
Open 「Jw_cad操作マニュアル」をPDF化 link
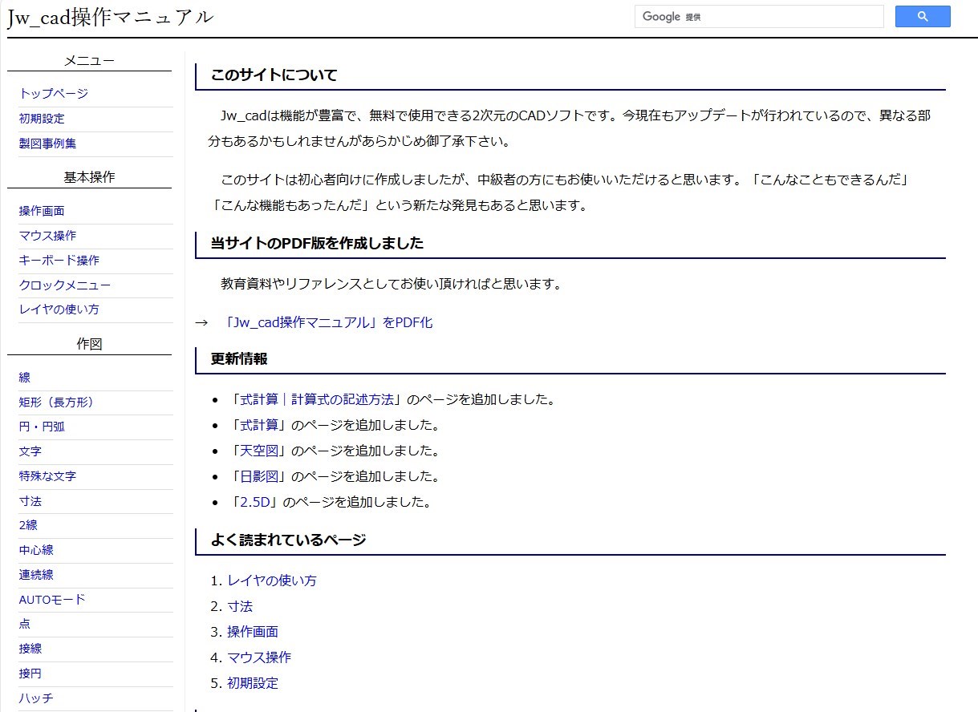click(329, 322)
